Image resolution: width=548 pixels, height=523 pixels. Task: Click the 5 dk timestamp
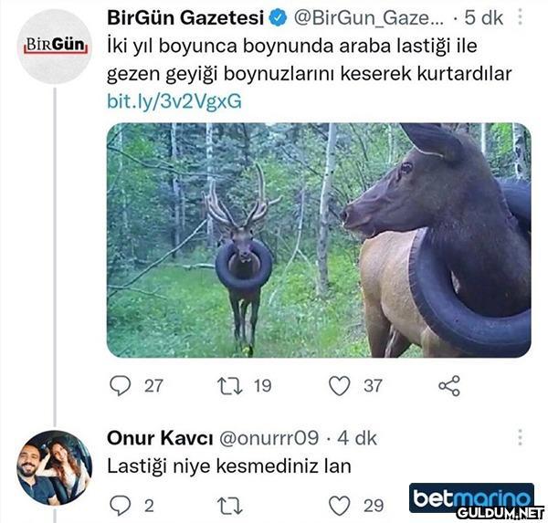(x=484, y=18)
